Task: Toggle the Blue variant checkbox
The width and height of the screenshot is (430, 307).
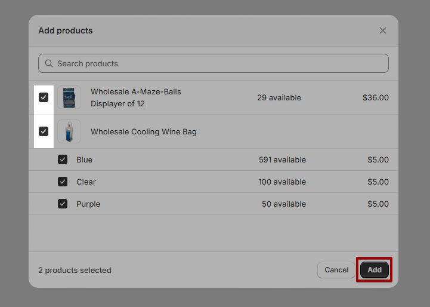Action: [63, 159]
